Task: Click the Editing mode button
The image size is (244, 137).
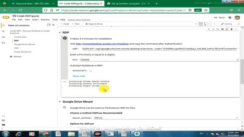Action: click(x=226, y=24)
